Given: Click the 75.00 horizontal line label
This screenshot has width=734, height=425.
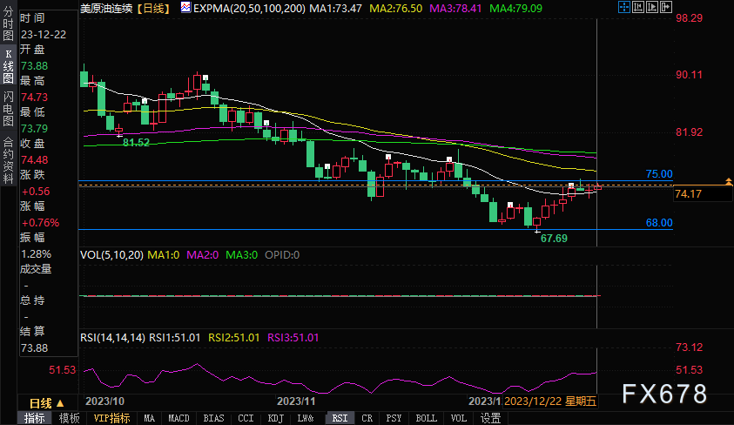Looking at the screenshot, I should tap(659, 174).
